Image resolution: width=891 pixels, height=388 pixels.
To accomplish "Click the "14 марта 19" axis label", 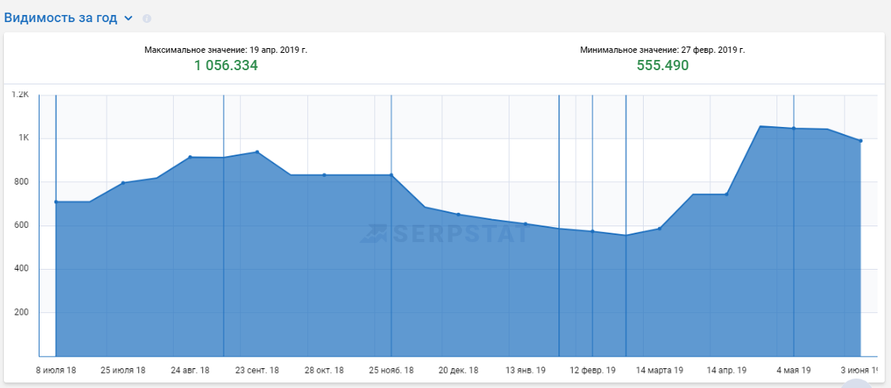I will point(659,371).
